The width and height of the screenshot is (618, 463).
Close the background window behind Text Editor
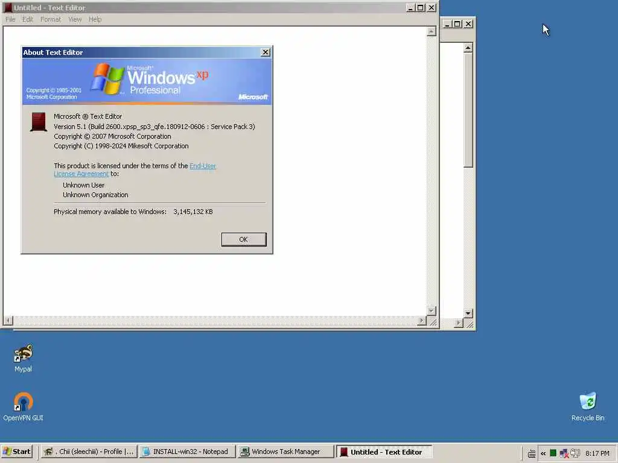coord(468,24)
